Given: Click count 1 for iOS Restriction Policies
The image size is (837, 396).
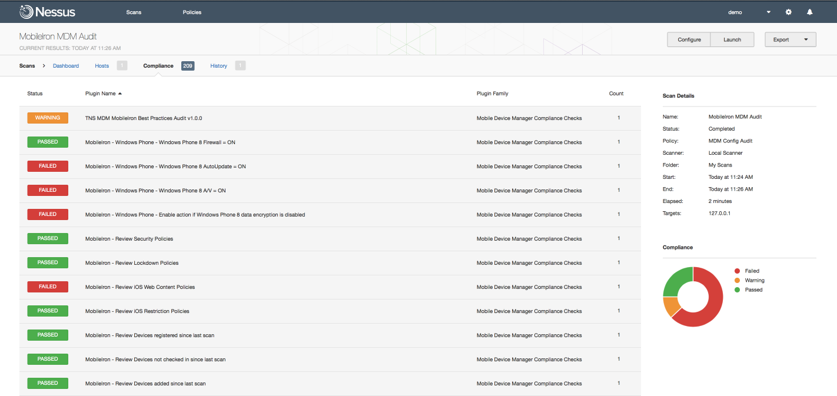Looking at the screenshot, I should [x=619, y=311].
